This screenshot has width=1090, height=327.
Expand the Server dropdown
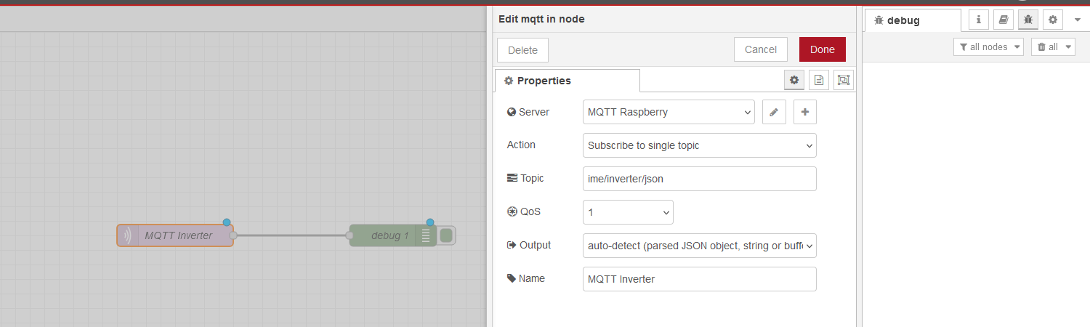(x=669, y=112)
